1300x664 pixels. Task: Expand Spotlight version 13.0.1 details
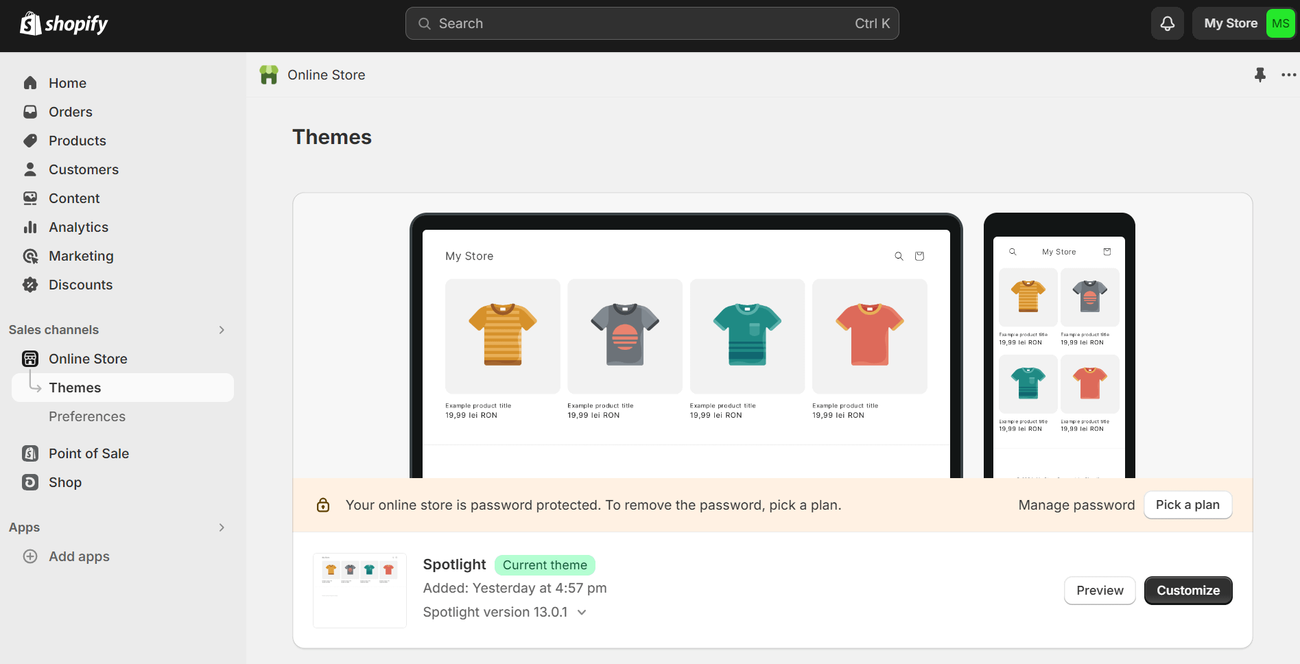[581, 612]
